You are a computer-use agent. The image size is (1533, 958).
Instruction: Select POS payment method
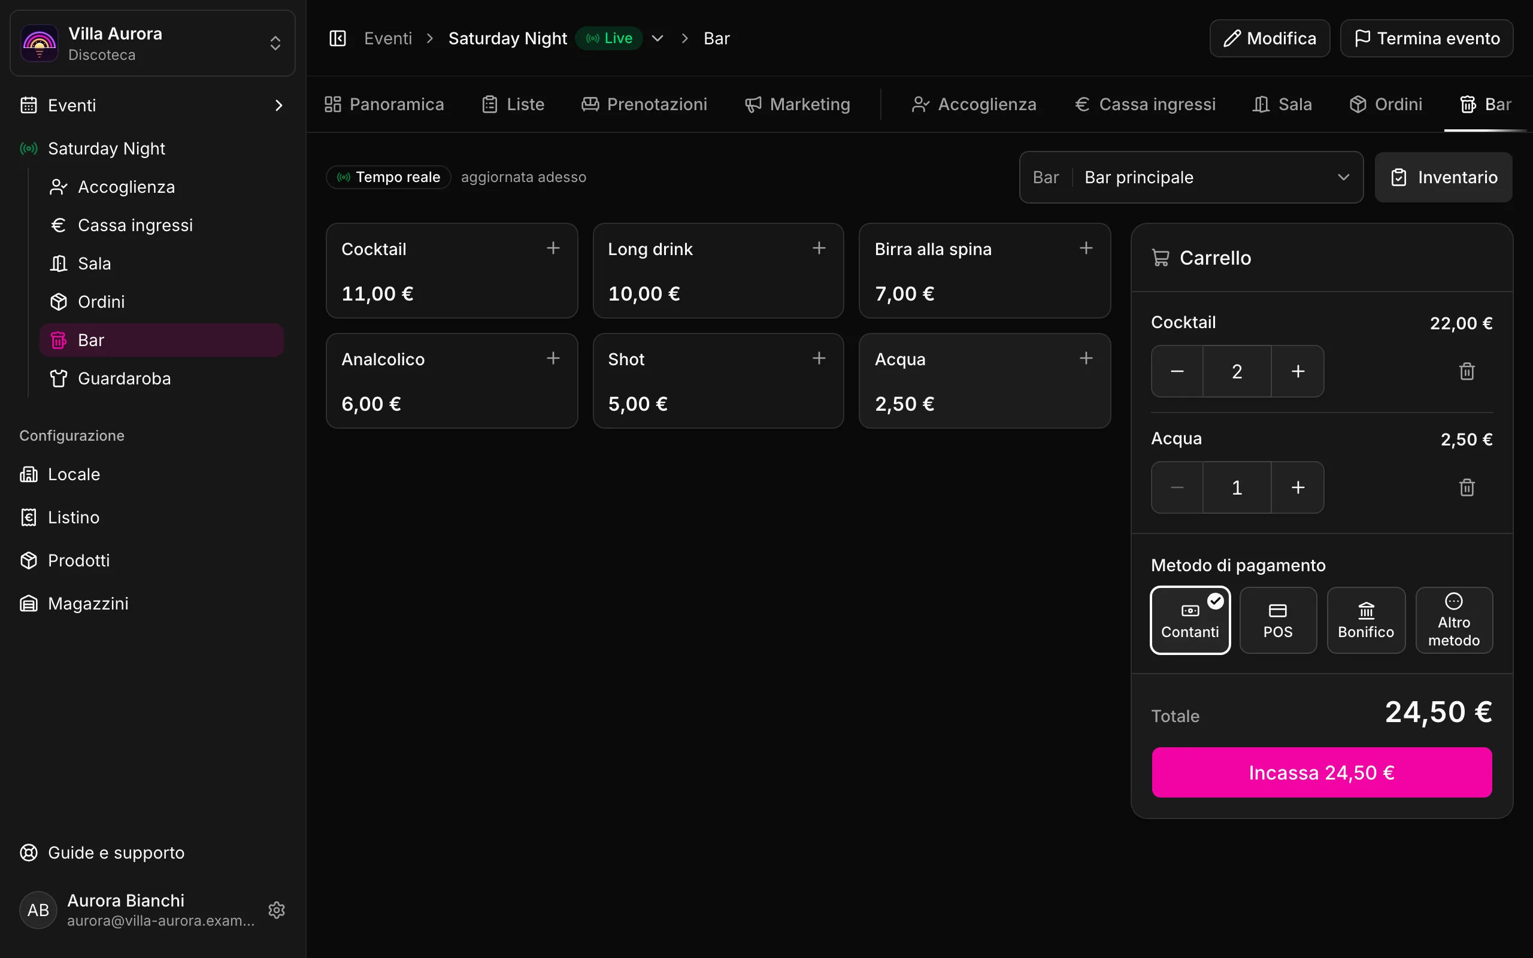tap(1278, 620)
